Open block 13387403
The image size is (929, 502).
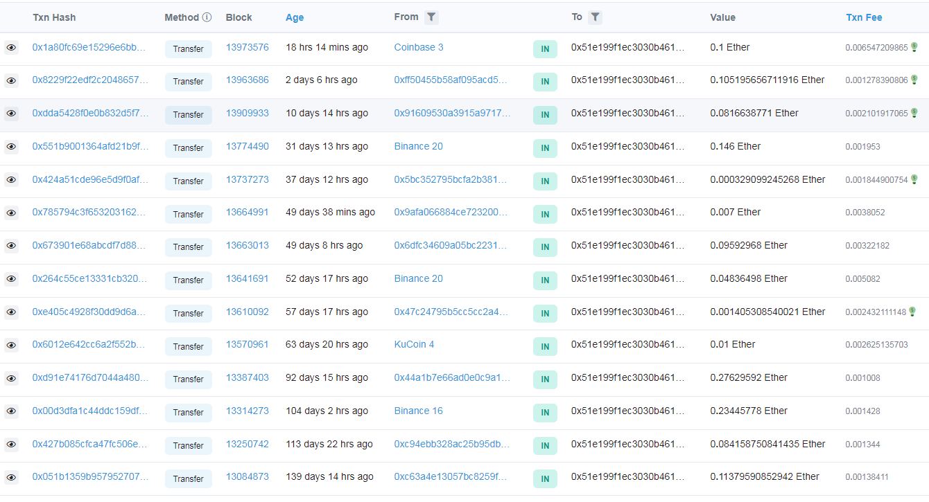(248, 377)
